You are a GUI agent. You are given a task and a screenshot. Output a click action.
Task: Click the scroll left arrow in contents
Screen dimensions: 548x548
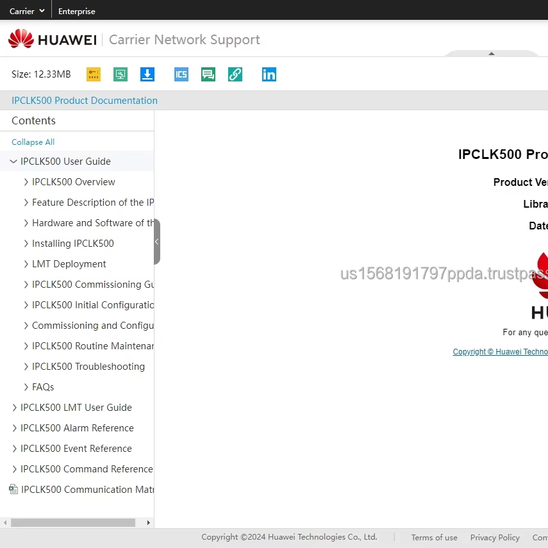[x=5, y=523]
